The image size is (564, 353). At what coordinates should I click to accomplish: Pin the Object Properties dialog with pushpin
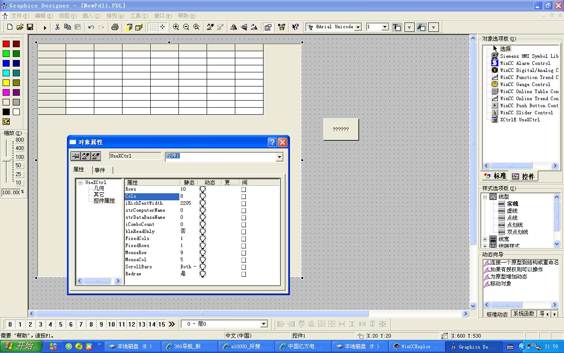76,156
